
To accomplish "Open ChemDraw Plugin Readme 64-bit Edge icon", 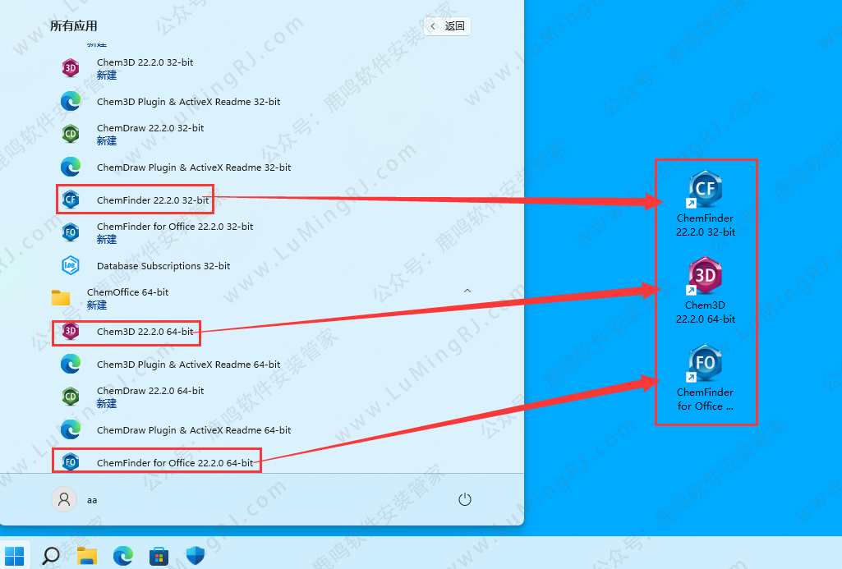I will point(71,429).
